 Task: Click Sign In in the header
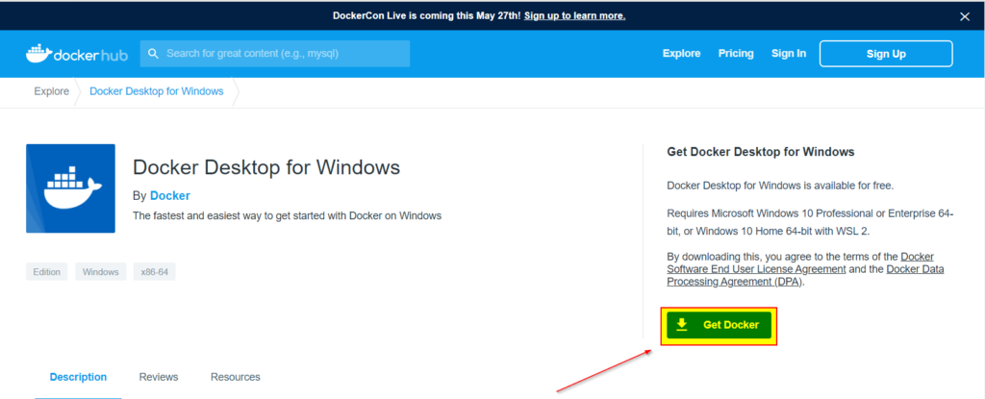point(789,54)
